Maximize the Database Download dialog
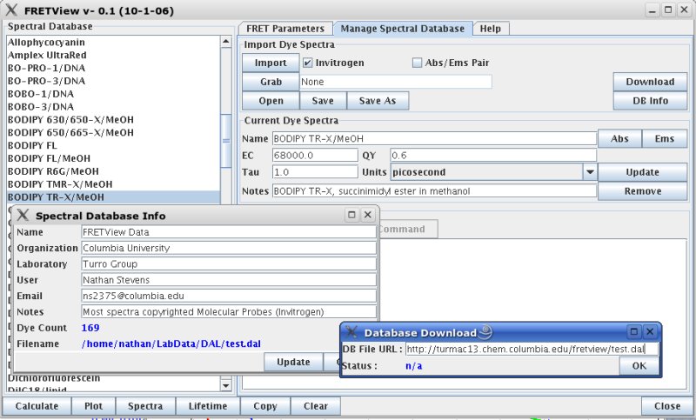The width and height of the screenshot is (696, 420). coord(634,332)
